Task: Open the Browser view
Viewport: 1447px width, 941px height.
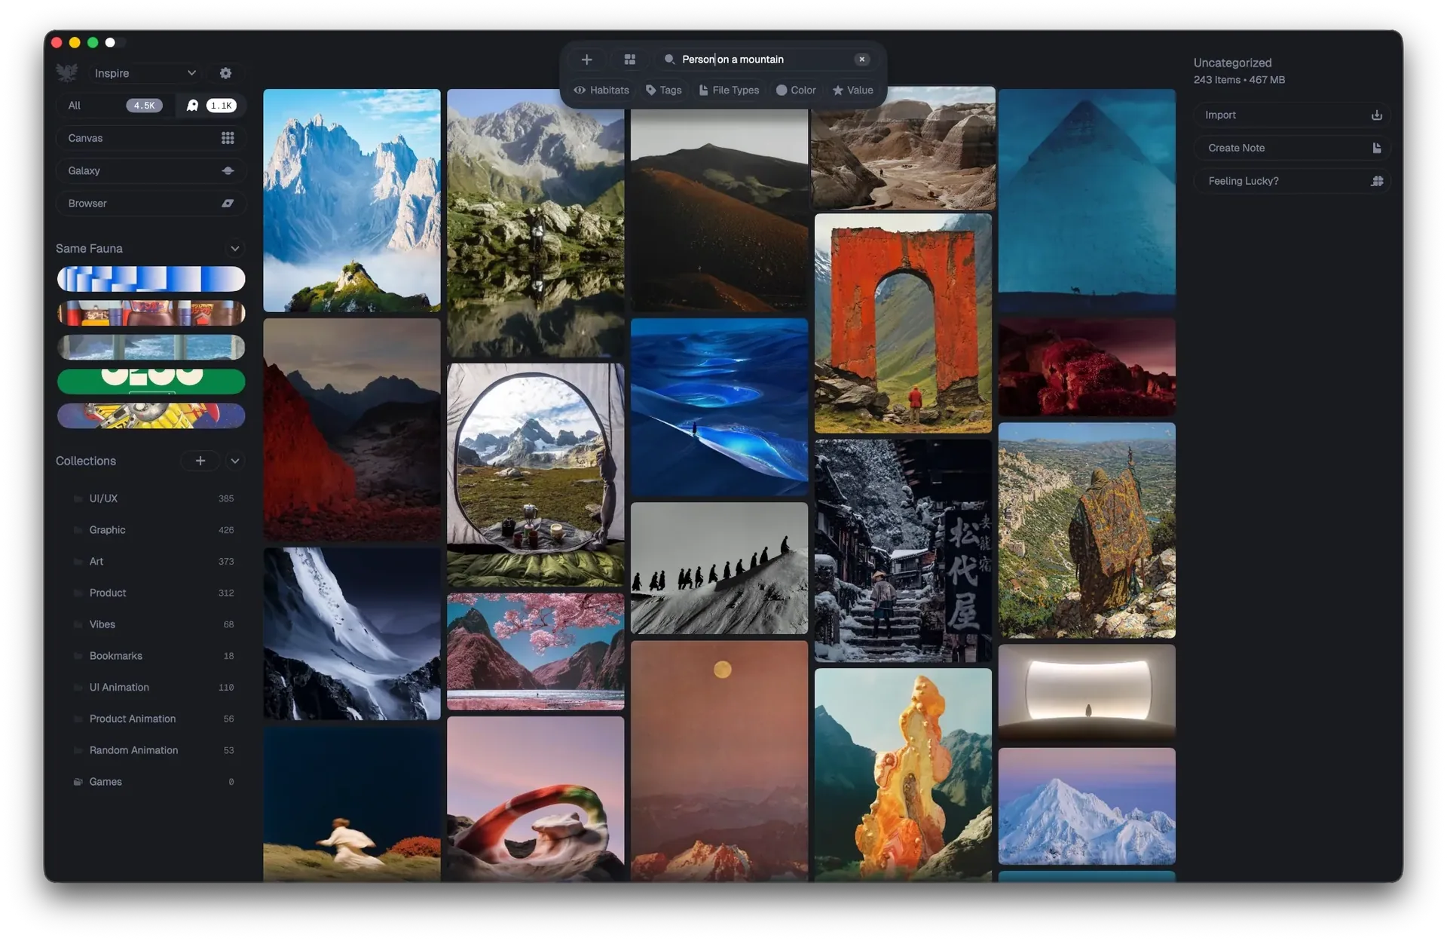Action: coord(151,204)
